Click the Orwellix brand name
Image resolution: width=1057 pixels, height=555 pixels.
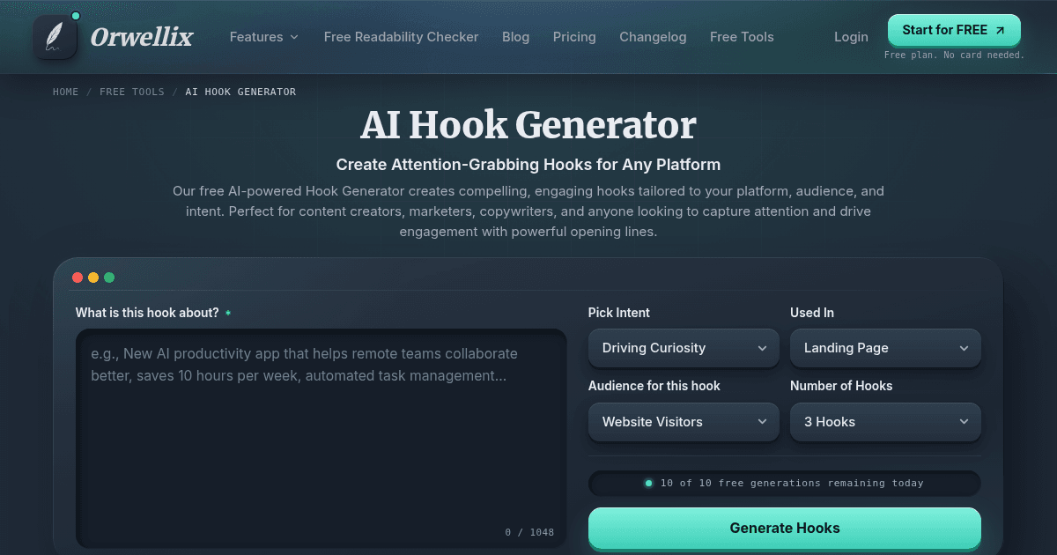click(142, 37)
